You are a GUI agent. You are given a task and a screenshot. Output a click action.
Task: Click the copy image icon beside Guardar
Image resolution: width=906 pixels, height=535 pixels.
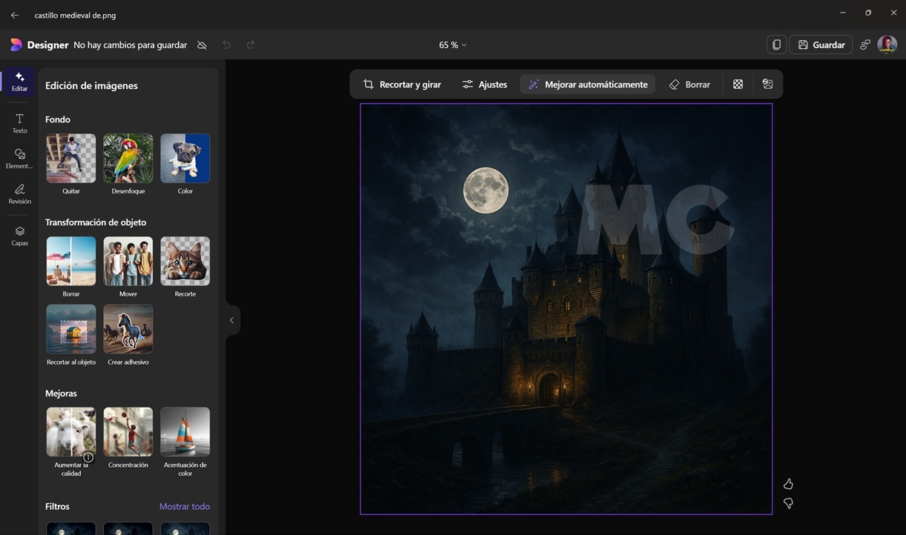[x=776, y=44]
